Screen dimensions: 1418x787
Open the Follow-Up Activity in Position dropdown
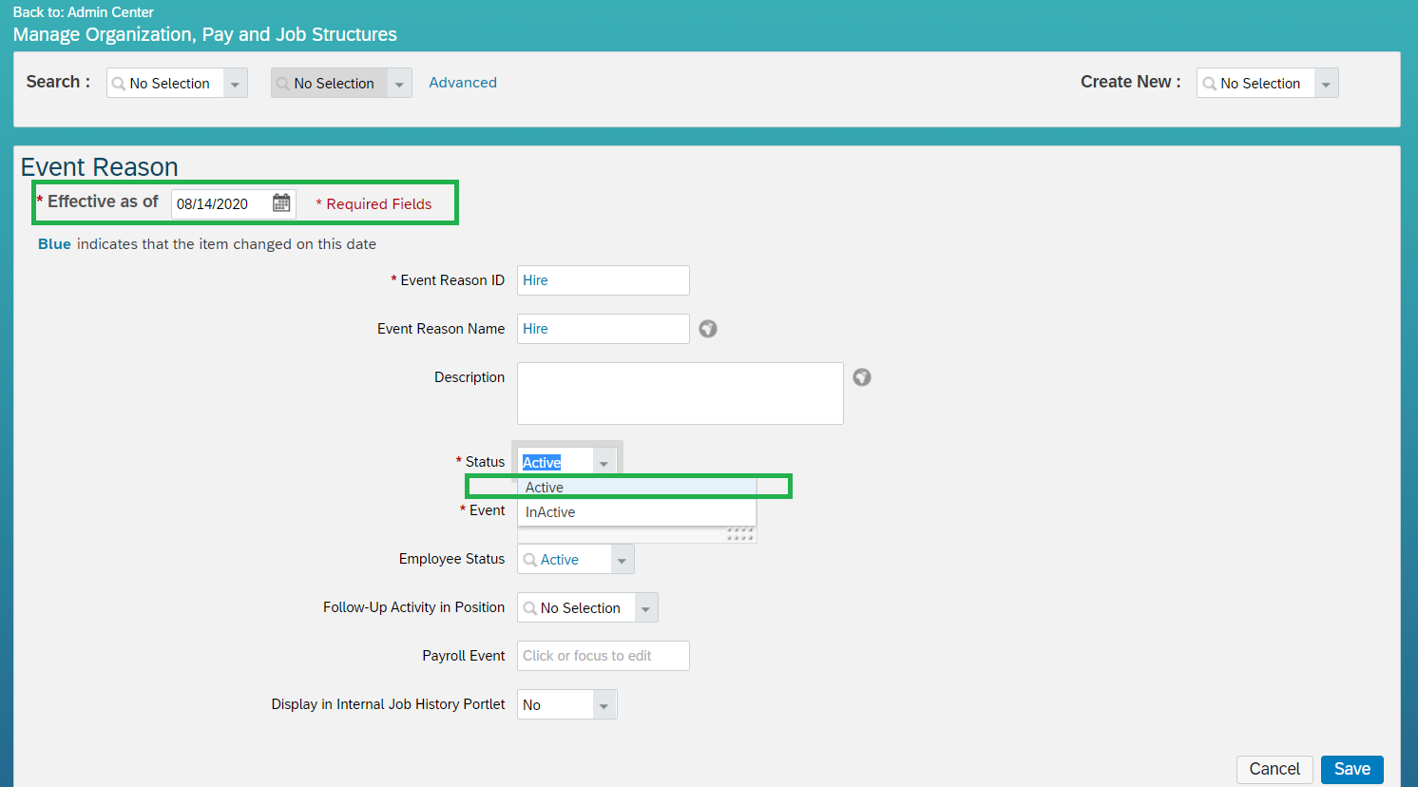(x=645, y=607)
